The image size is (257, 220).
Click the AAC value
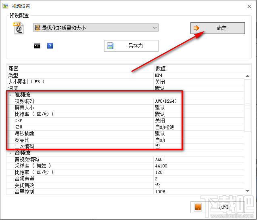click(x=159, y=159)
